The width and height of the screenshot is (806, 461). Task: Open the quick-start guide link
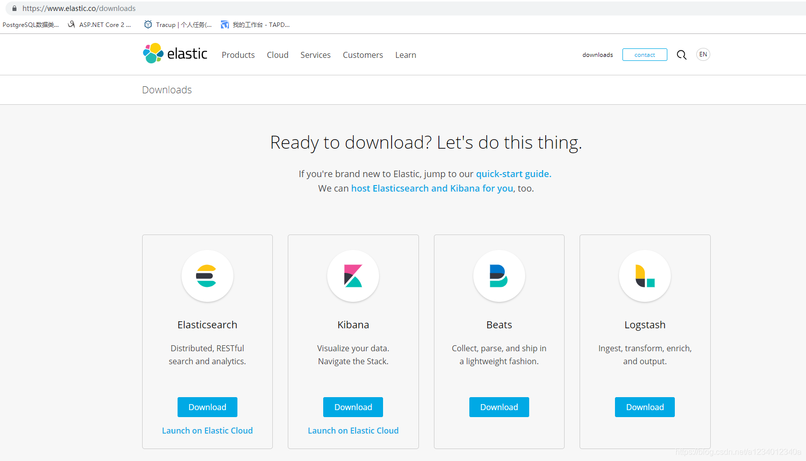click(513, 174)
